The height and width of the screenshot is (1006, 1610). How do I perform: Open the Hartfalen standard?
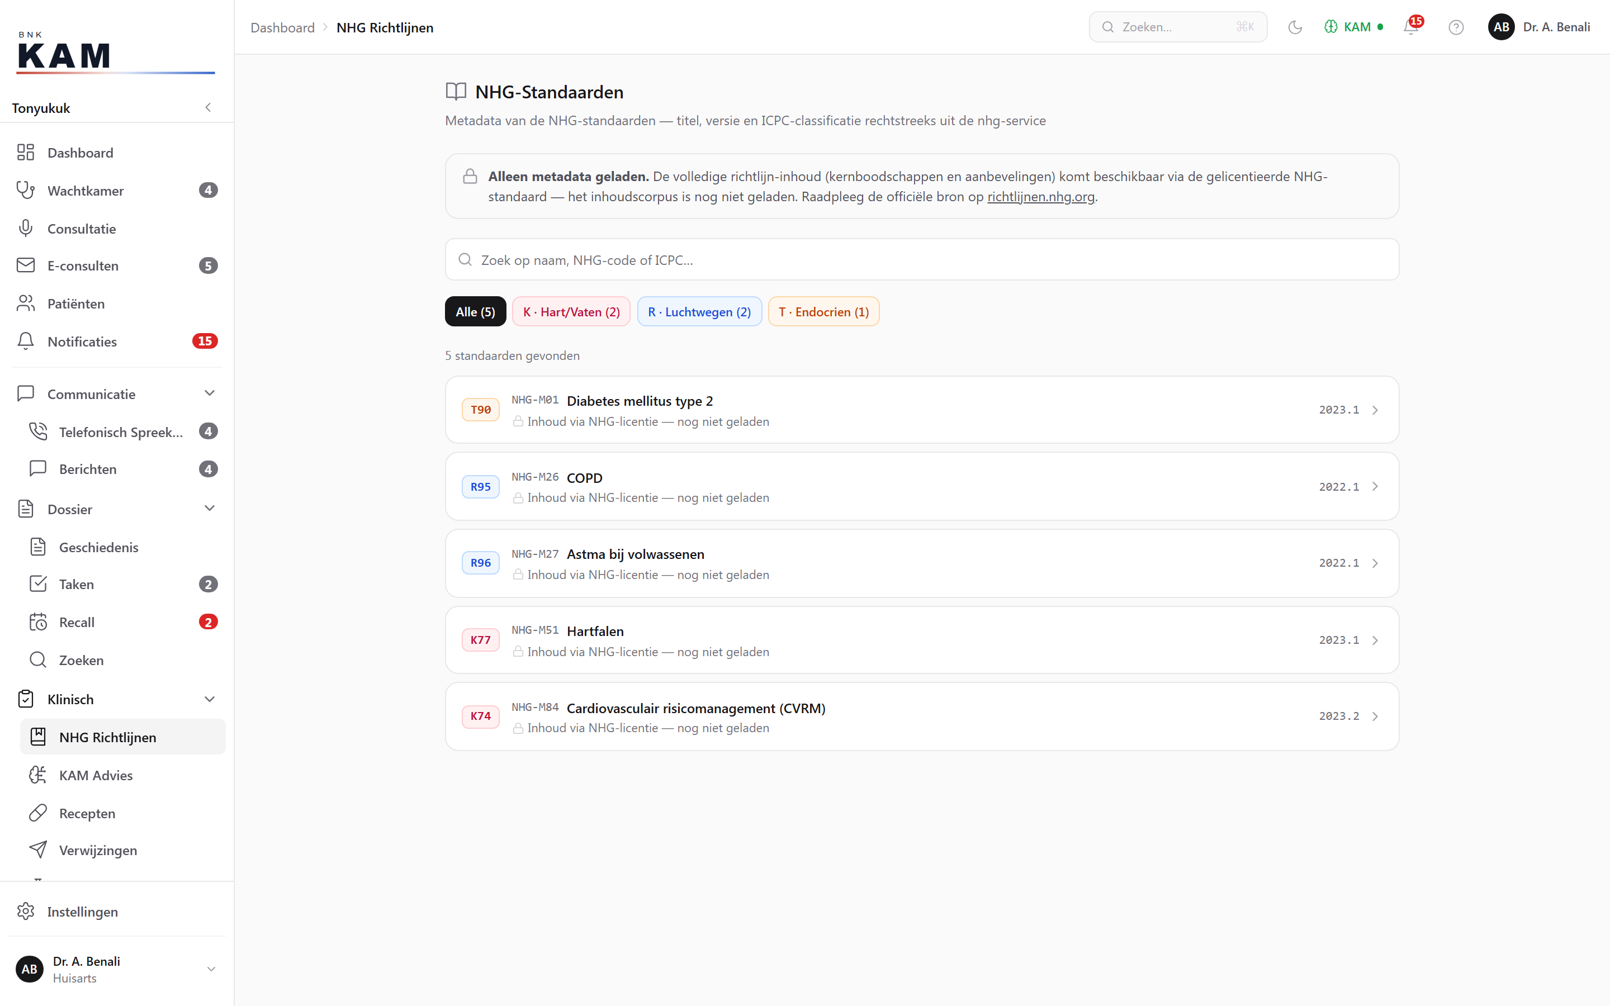pos(921,640)
